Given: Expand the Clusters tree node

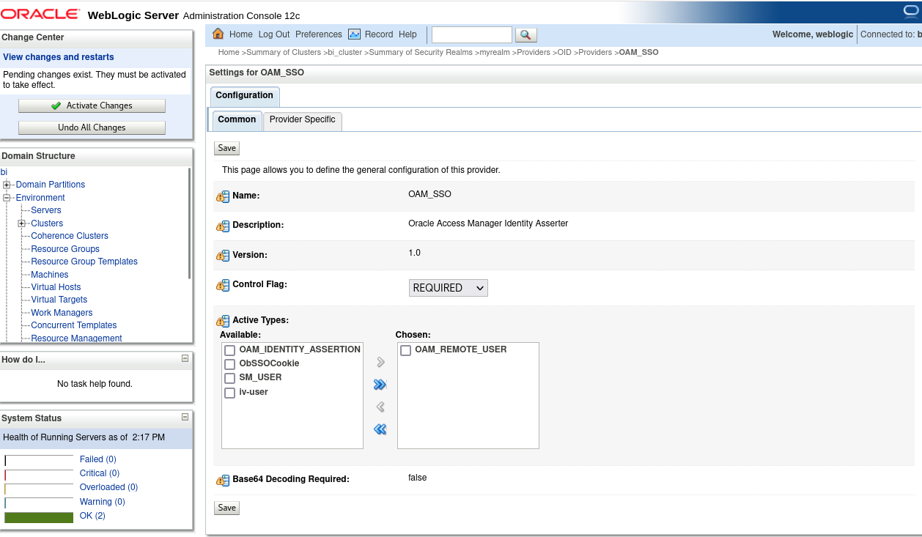Looking at the screenshot, I should click(22, 223).
